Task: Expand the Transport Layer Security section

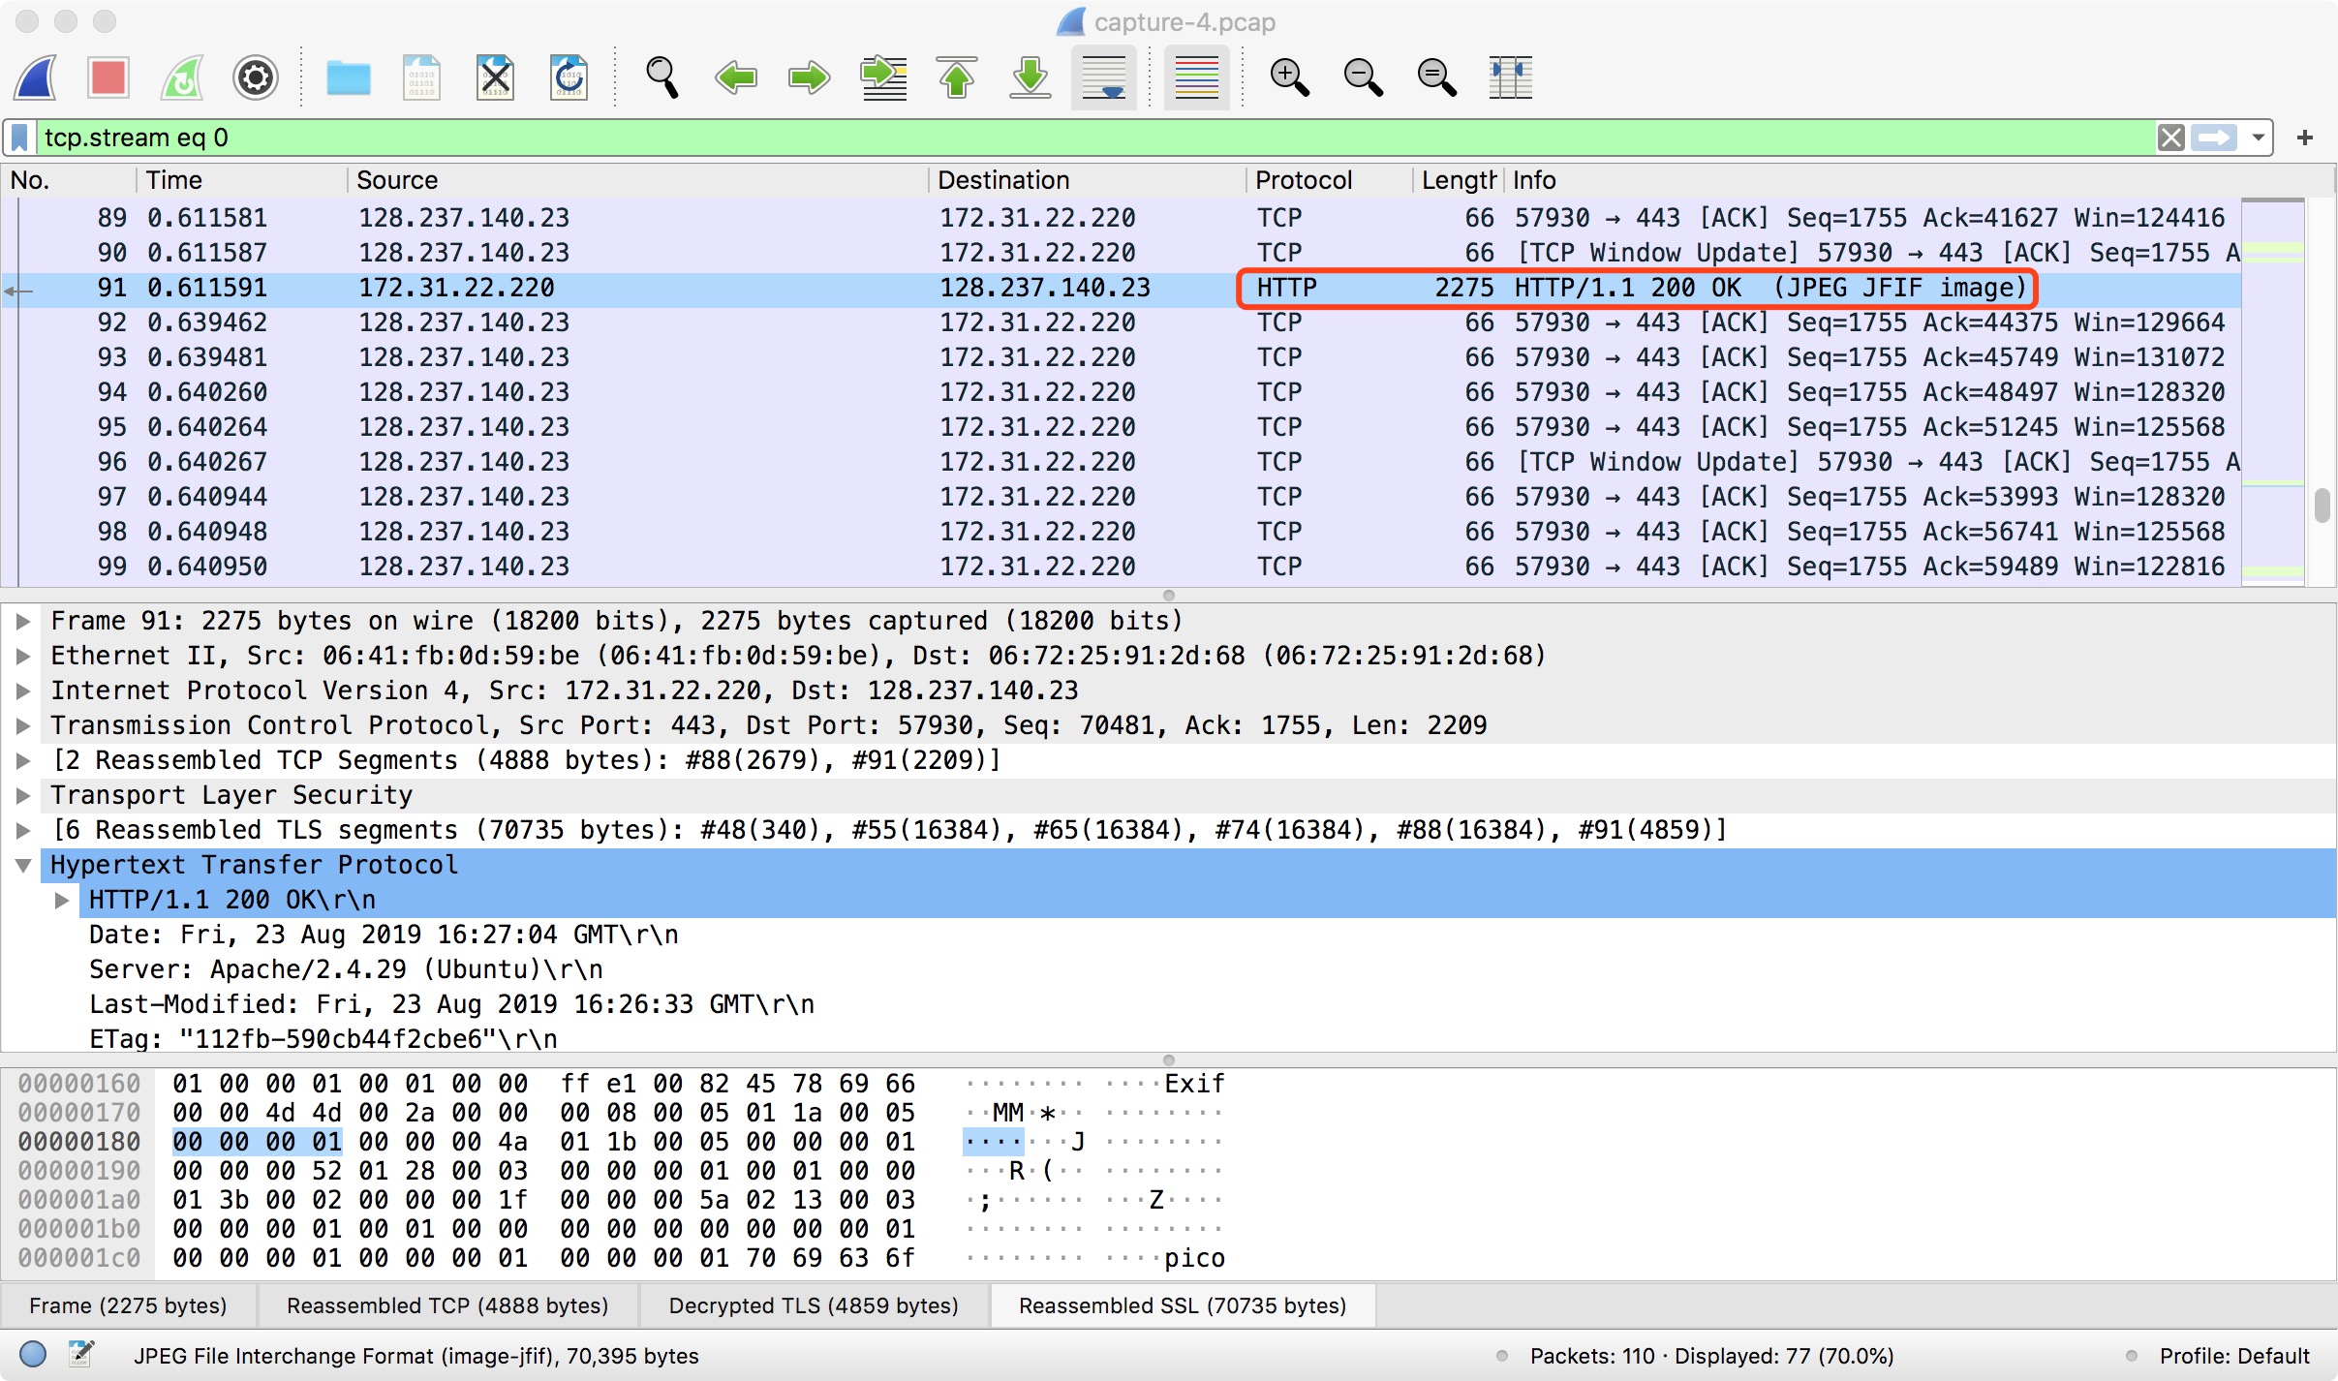Action: pos(24,795)
